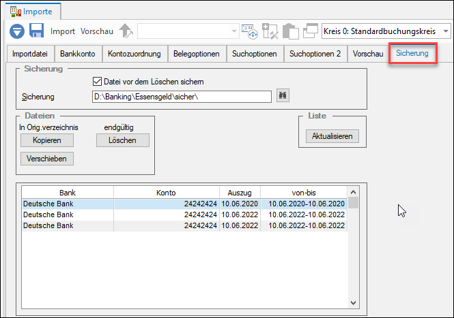Click Import in the toolbar
This screenshot has width=454, height=318.
[63, 31]
